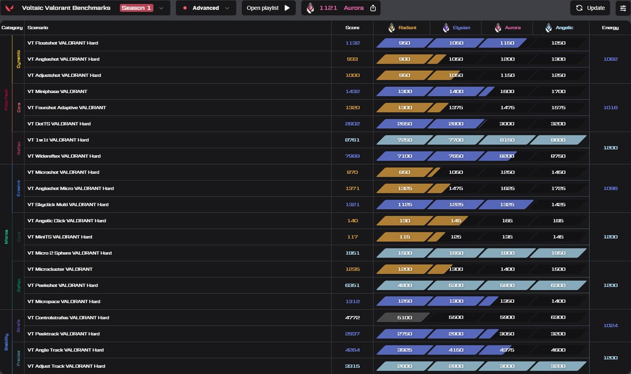631x374 pixels.
Task: Select VT Angleshot Micro VALORANT Hard scenario
Action: pyautogui.click(x=70, y=189)
